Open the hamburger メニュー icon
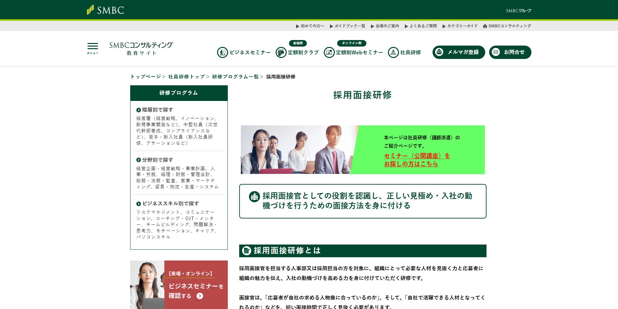The image size is (618, 309). pos(92,49)
